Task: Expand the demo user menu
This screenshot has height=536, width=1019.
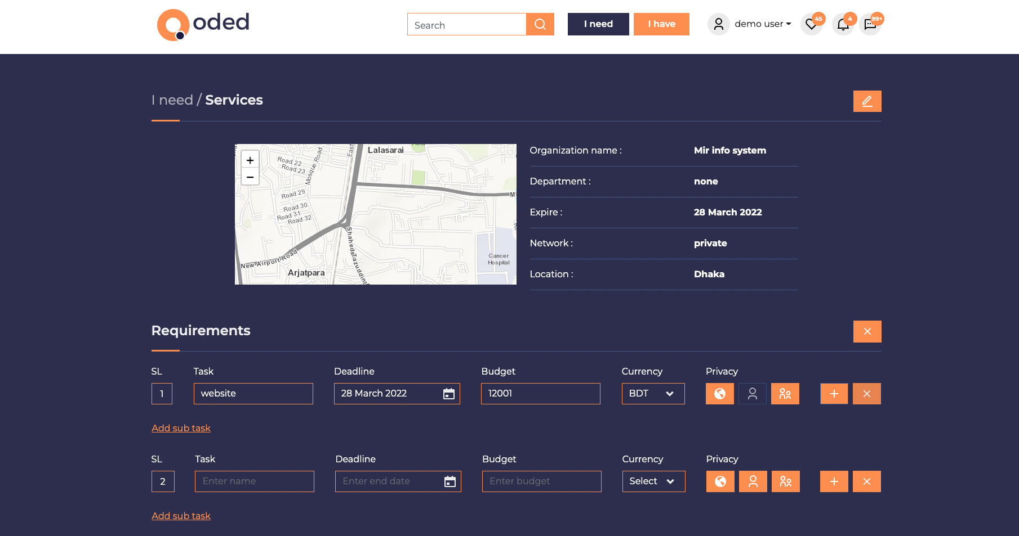Action: [x=763, y=24]
